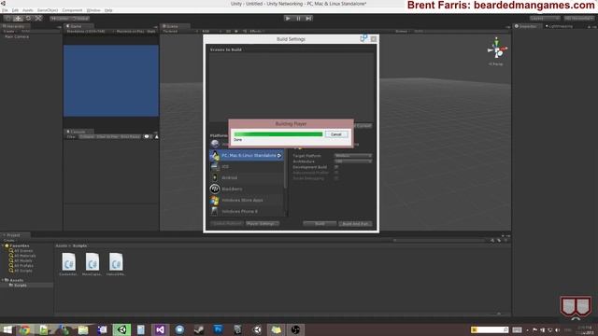Open the Architecture dropdown
The width and height of the screenshot is (598, 336).
tap(353, 161)
